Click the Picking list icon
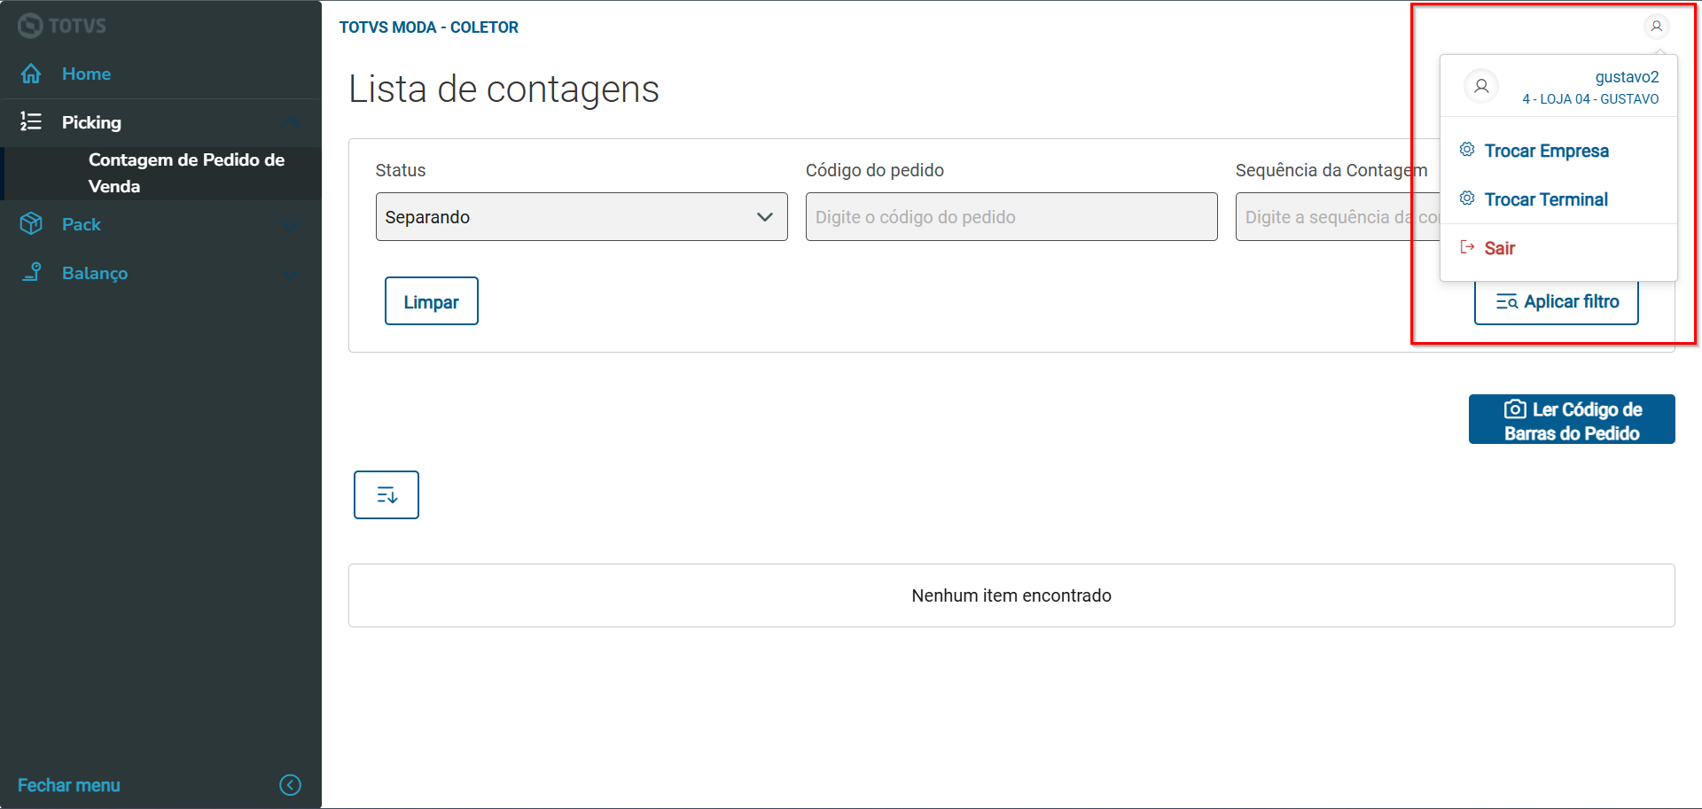This screenshot has width=1702, height=809. (x=31, y=122)
